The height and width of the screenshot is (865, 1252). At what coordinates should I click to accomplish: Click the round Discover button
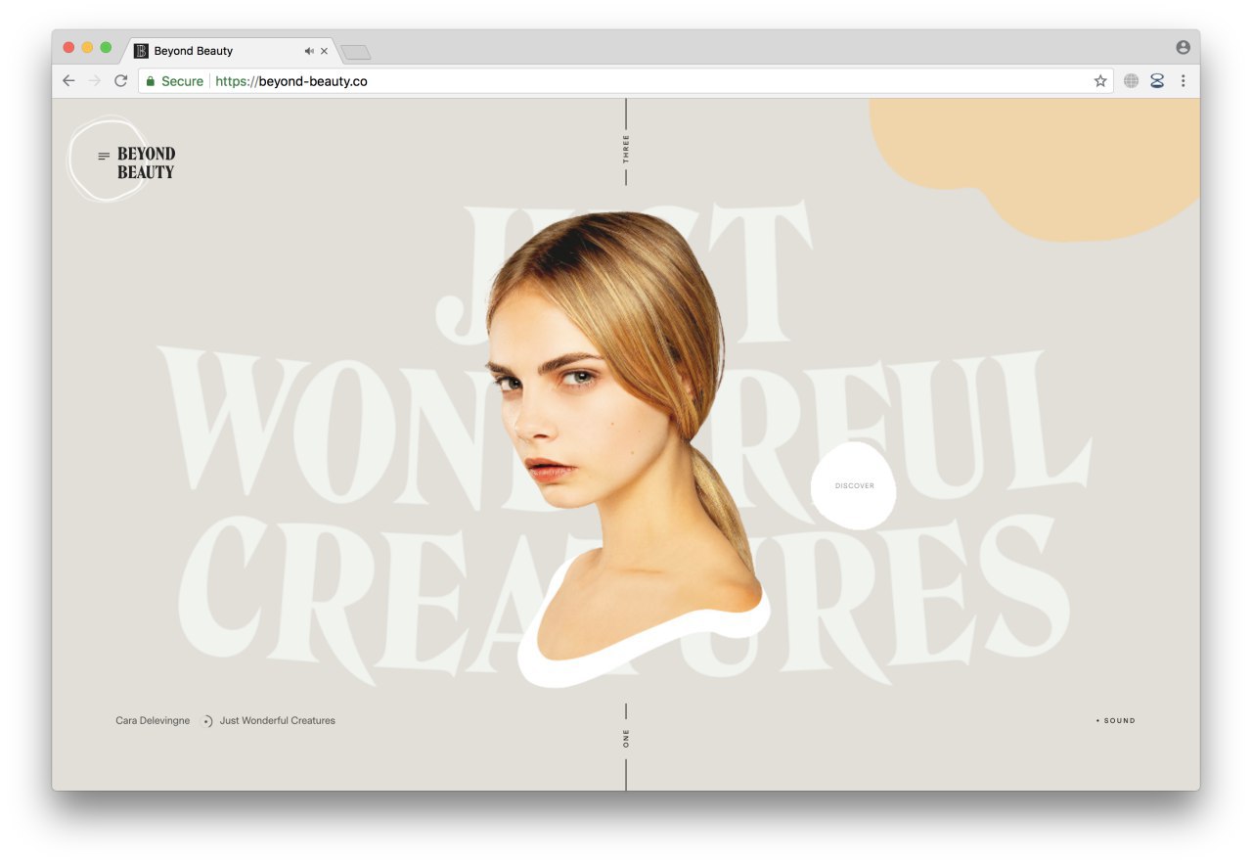[x=854, y=486]
